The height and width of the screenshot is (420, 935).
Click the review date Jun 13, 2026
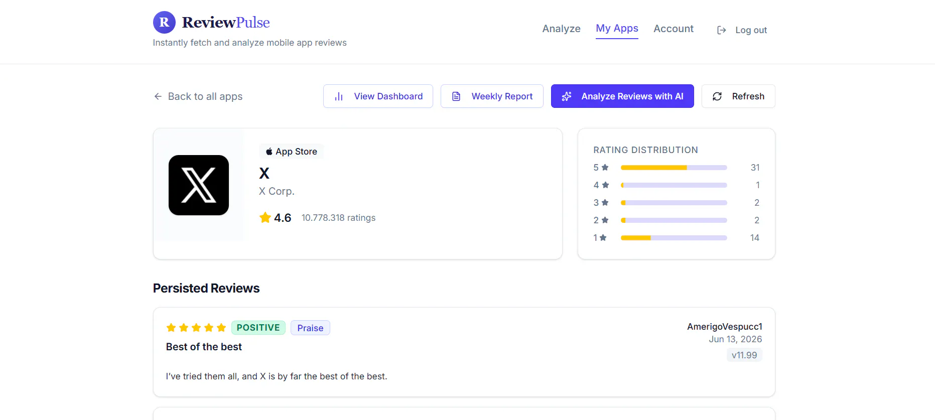pos(735,339)
